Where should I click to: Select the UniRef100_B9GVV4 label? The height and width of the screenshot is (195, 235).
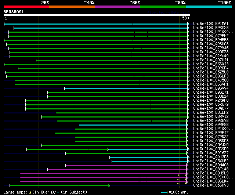coord(211,89)
